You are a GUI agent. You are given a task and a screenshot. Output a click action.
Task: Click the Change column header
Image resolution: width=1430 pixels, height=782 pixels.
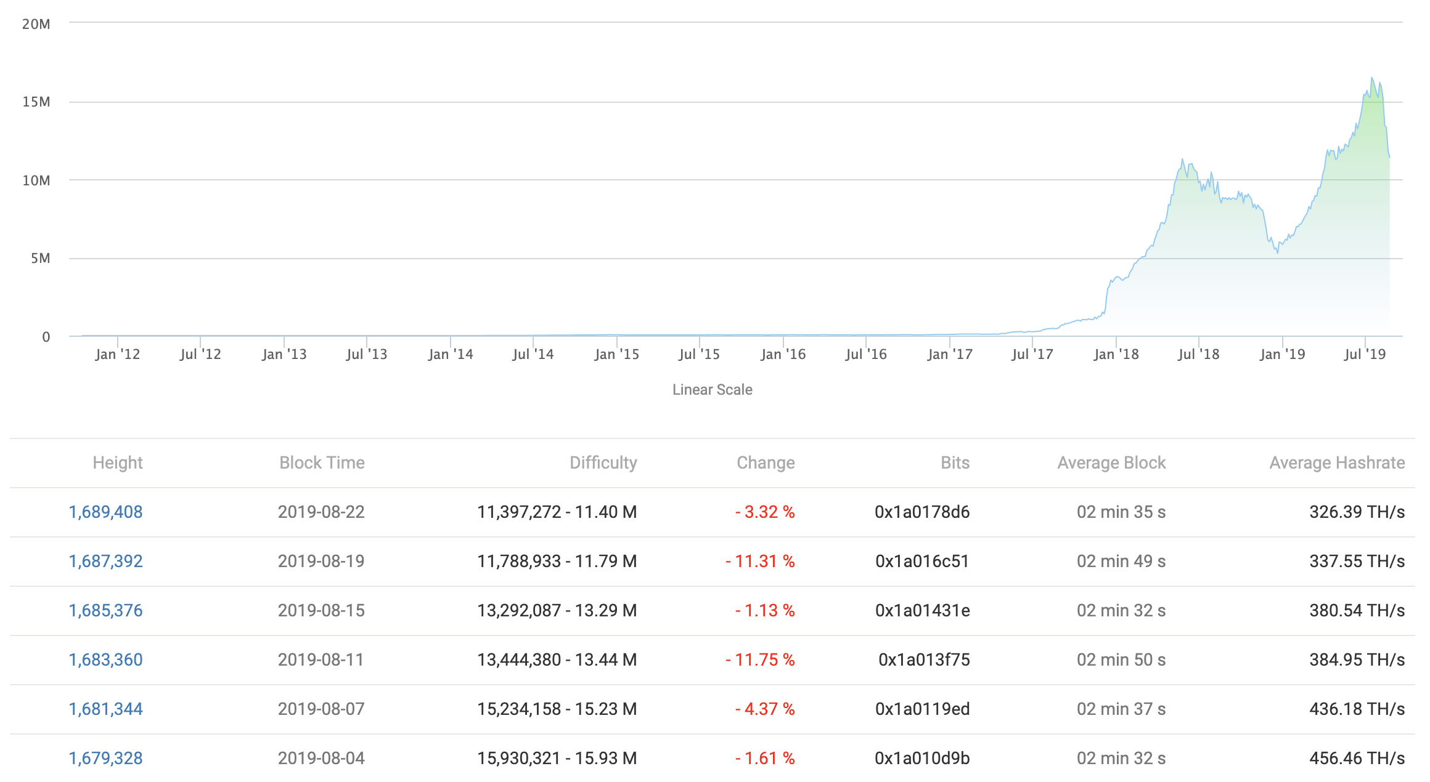point(766,462)
